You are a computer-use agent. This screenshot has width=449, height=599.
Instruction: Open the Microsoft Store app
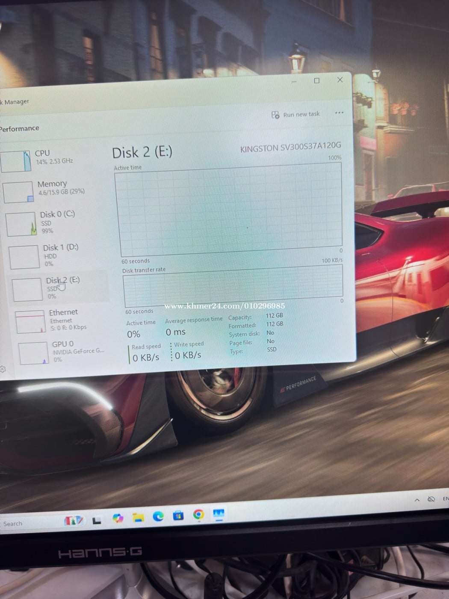click(x=178, y=516)
